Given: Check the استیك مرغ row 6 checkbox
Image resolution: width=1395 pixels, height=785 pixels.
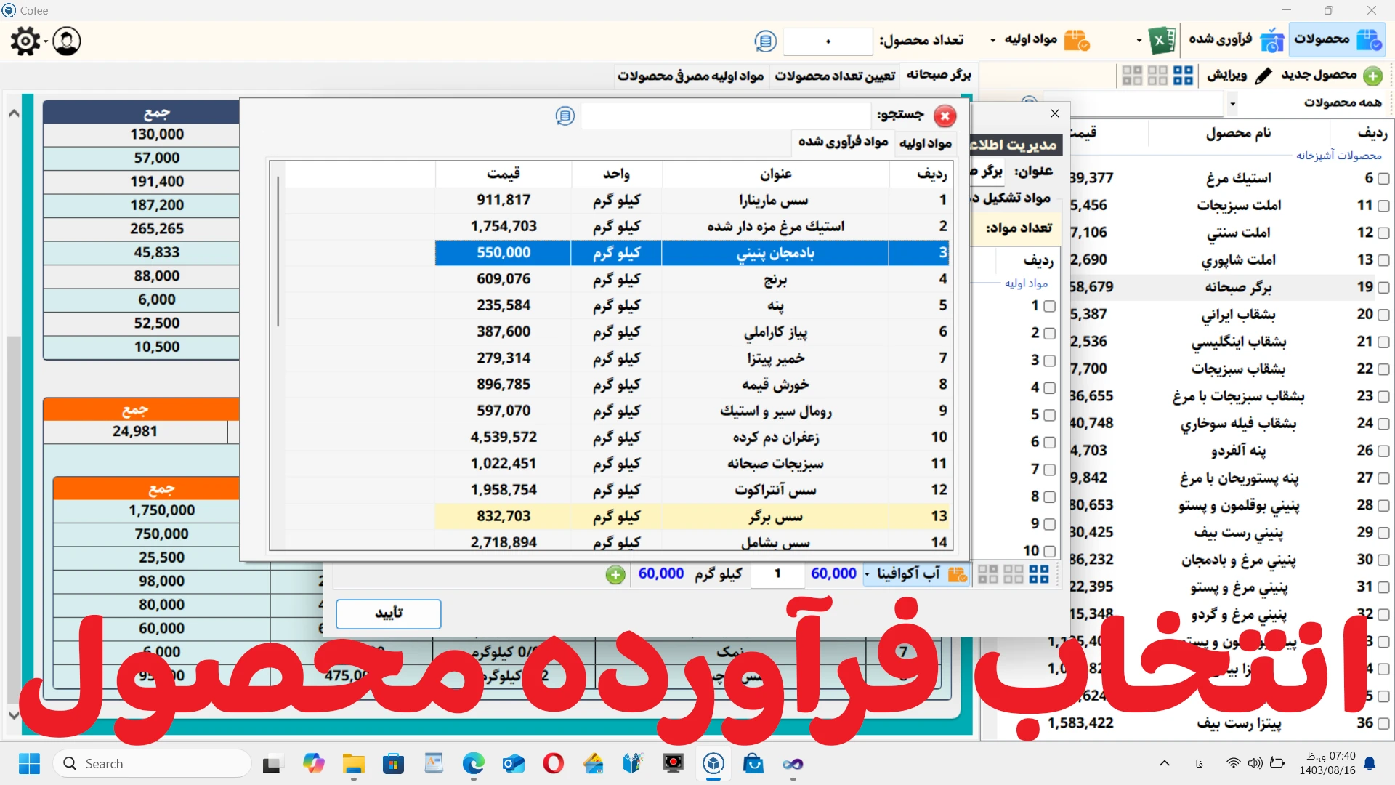Looking at the screenshot, I should pos(1383,178).
